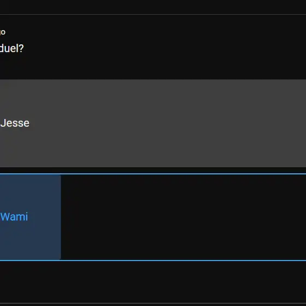
Task: Click the empty area below the Wami option
Action: click(x=153, y=282)
